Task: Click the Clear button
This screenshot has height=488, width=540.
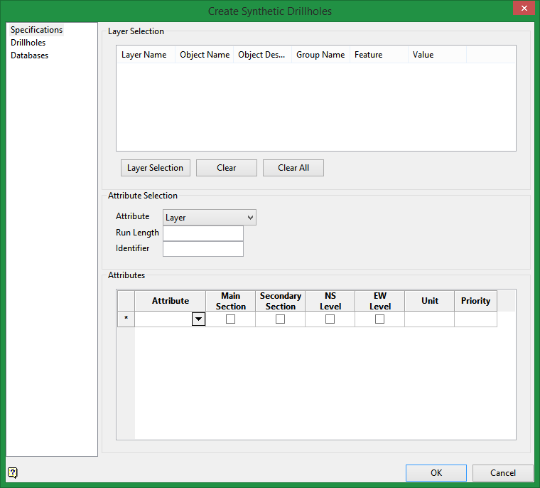Action: pyautogui.click(x=227, y=168)
